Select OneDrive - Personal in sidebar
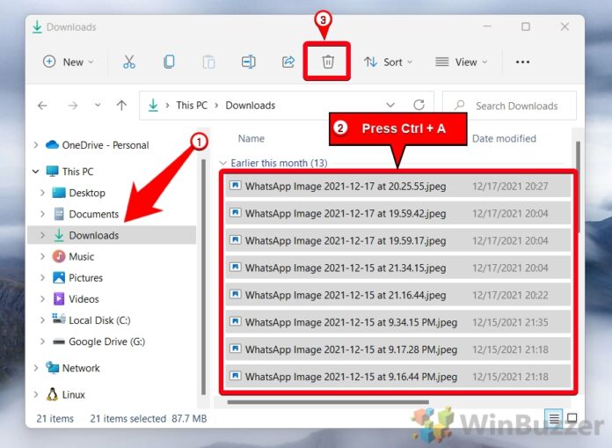This screenshot has width=612, height=448. point(106,145)
